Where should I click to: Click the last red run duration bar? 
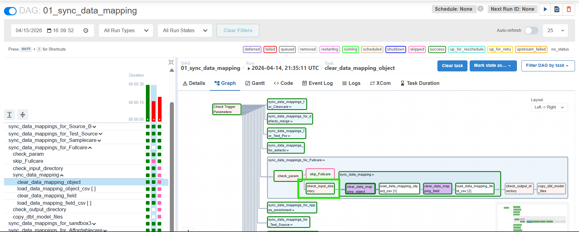click(x=160, y=109)
